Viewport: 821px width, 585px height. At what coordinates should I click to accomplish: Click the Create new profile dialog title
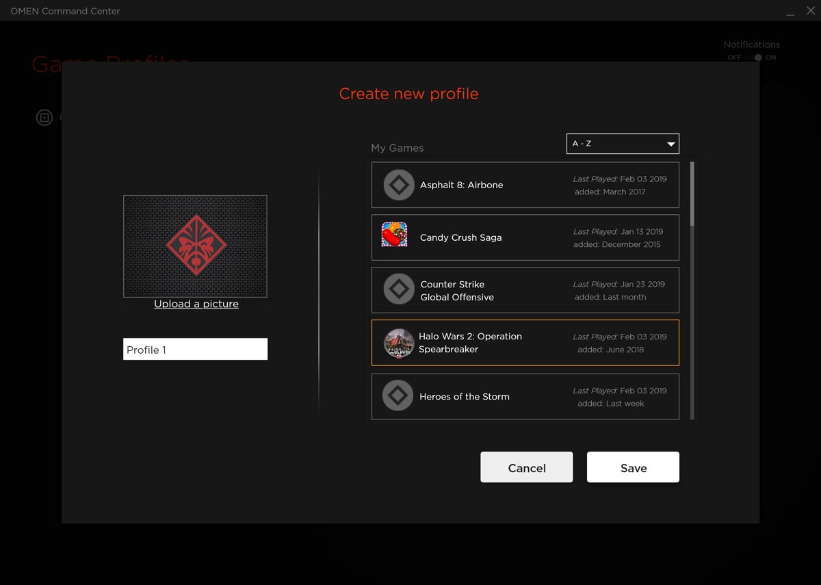(x=409, y=94)
